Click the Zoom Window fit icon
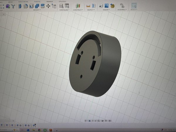The width and height of the screenshot is (176, 132). [x=99, y=121]
